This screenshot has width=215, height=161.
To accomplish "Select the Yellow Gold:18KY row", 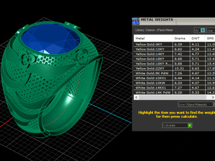I will [174, 59].
